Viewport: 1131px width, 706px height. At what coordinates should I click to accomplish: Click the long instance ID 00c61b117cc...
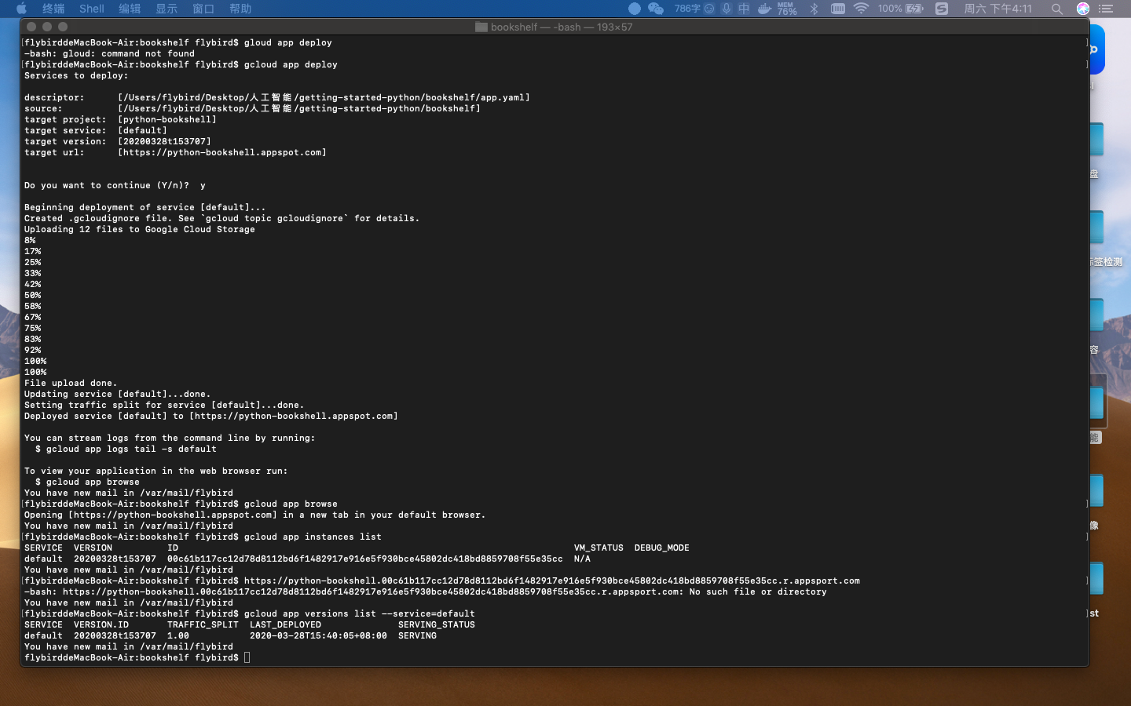[x=365, y=559]
